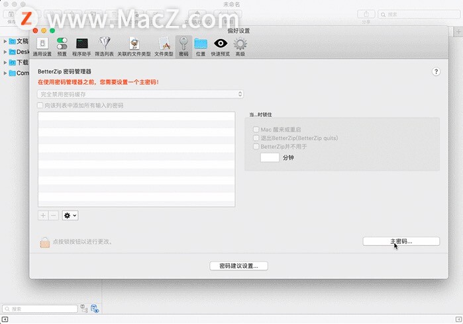Screen dimensions: 463x324
Task: Click the plus tab button in main window
Action: coord(458,32)
